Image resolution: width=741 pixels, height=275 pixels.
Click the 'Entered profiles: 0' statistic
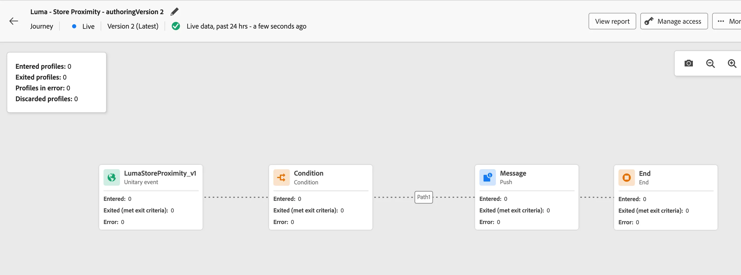pyautogui.click(x=44, y=66)
